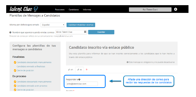Image resolution: width=196 pixels, height=97 pixels.
Task: Click the En proceso section heading
Action: point(19,76)
